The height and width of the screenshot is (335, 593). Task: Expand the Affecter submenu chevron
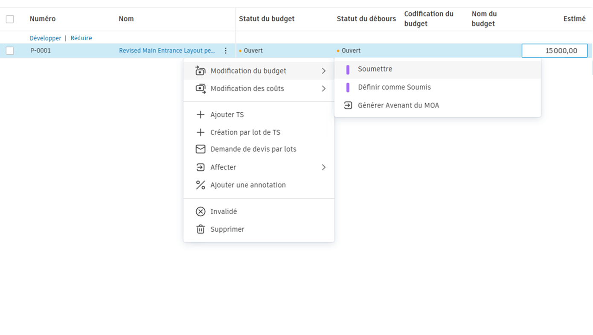coord(323,167)
